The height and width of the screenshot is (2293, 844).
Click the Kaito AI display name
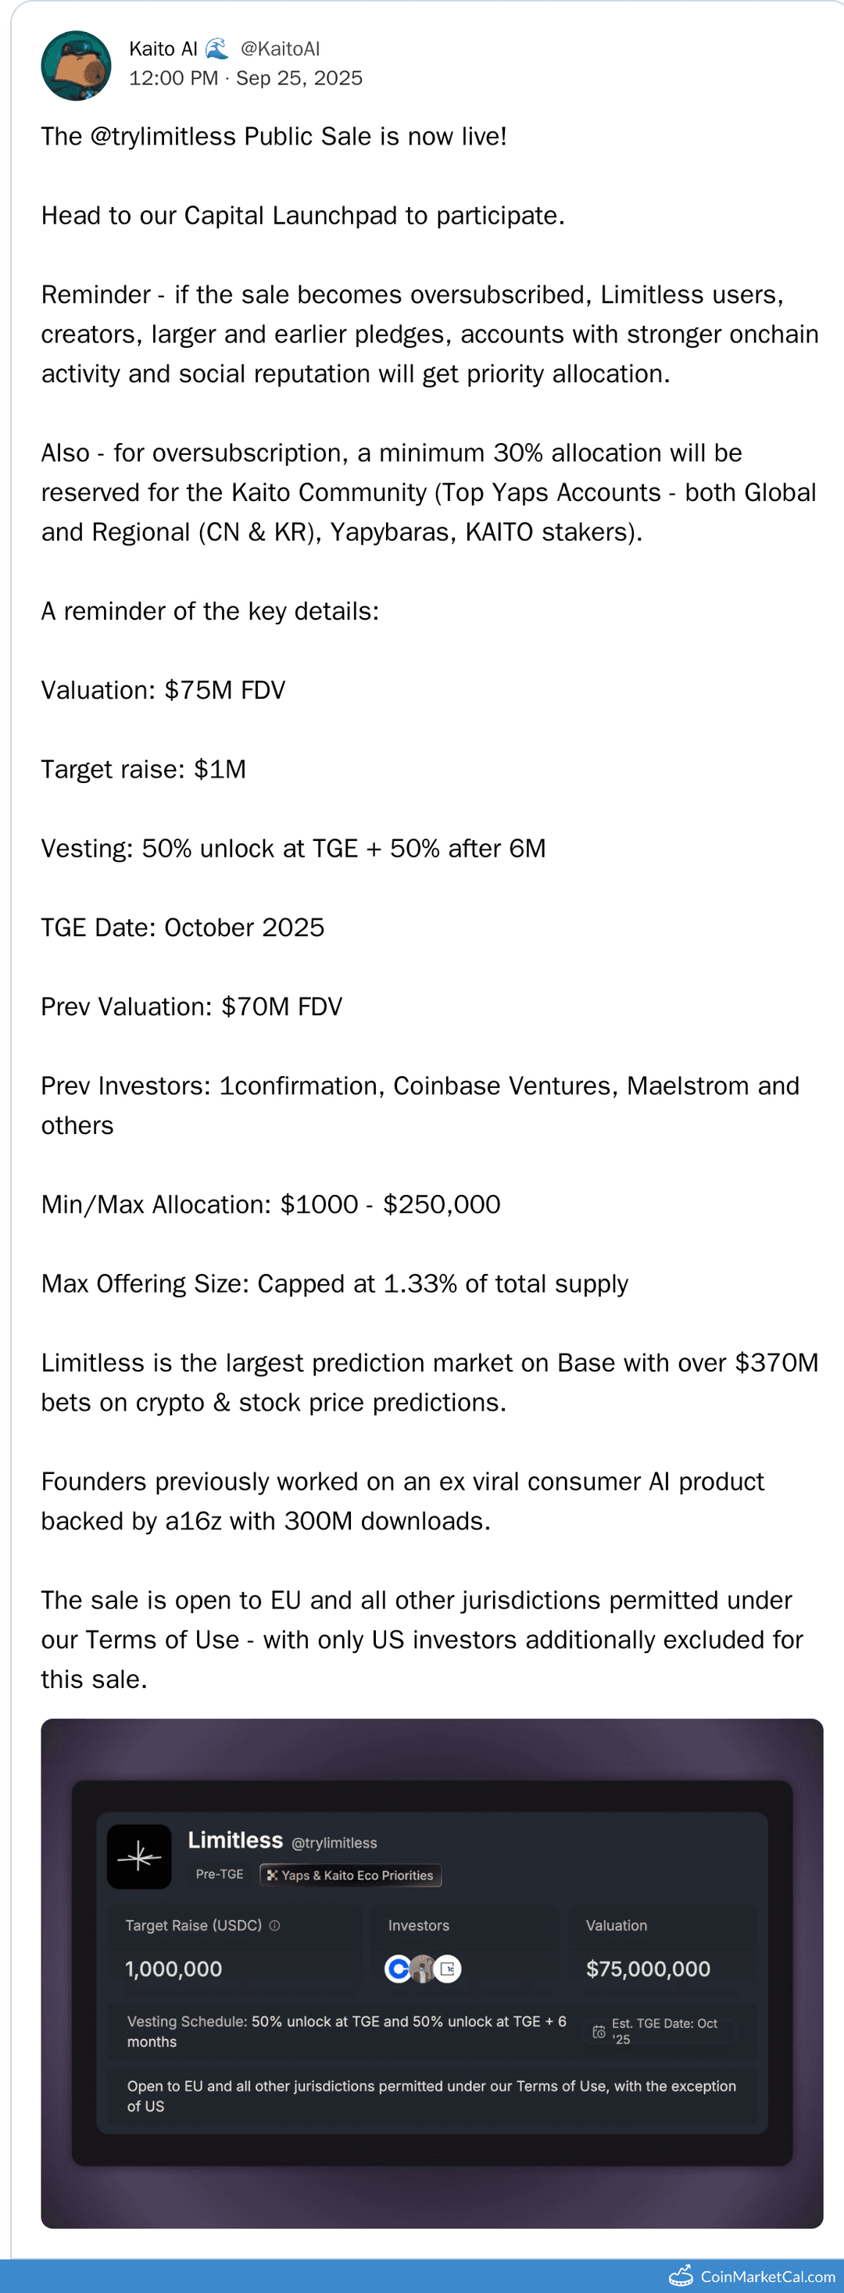click(x=163, y=49)
